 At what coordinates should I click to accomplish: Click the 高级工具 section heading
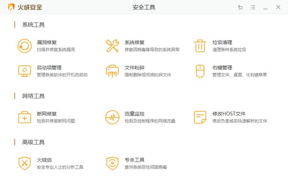33,142
